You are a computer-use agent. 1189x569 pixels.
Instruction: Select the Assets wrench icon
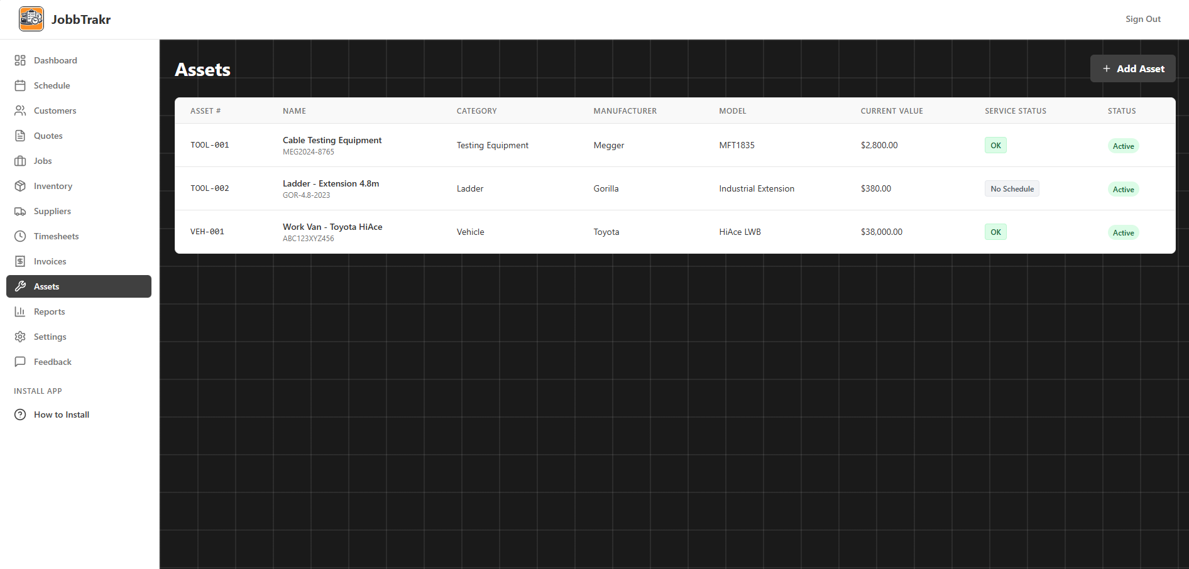pyautogui.click(x=20, y=286)
